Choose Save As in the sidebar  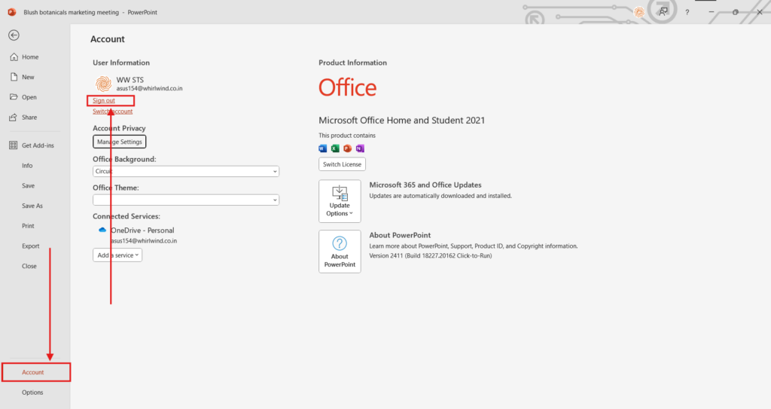click(x=32, y=206)
